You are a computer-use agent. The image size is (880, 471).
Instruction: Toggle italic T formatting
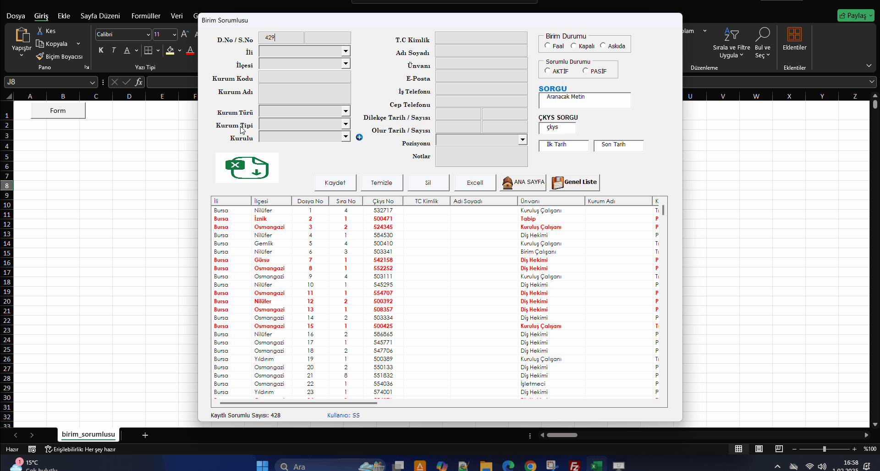pos(114,50)
